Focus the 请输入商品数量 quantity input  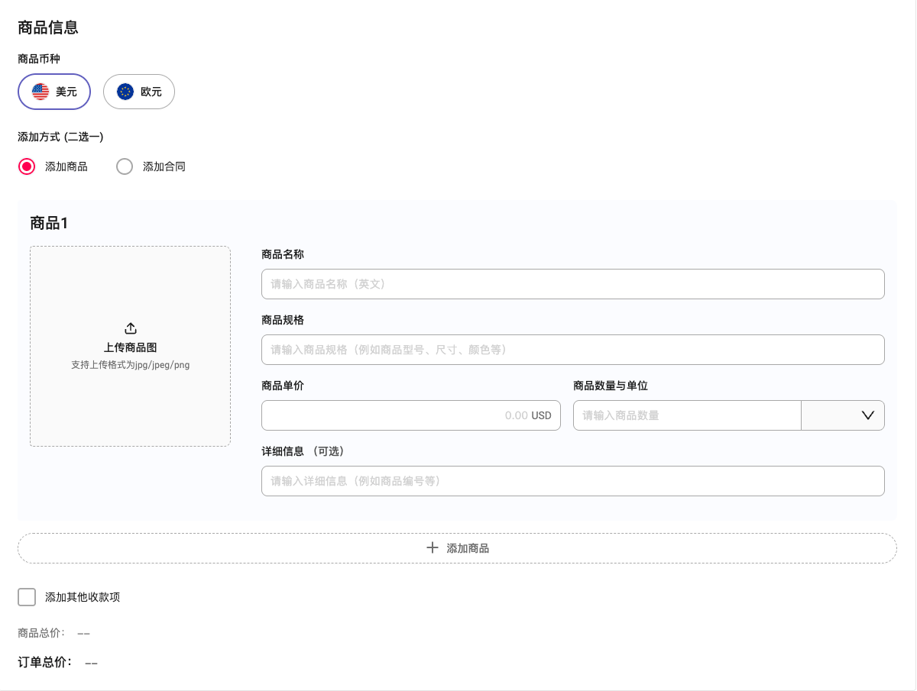686,415
